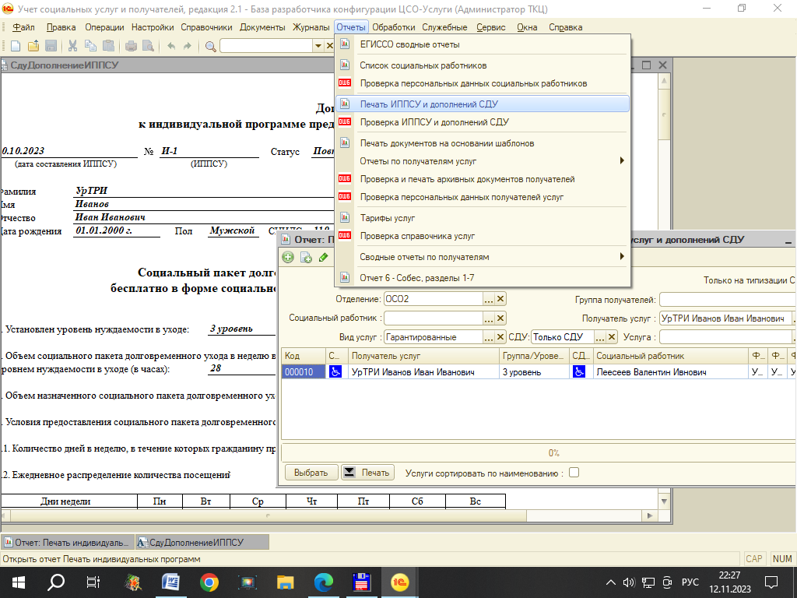This screenshot has height=598, width=797.
Task: Open the search field dropdown arrow in toolbar
Action: coord(318,47)
